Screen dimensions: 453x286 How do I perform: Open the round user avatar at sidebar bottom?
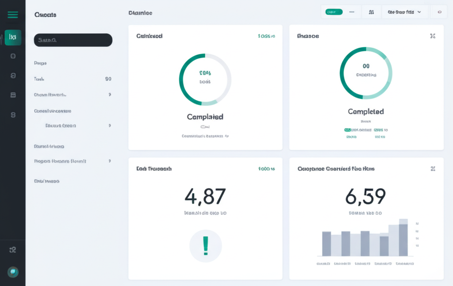pyautogui.click(x=13, y=272)
